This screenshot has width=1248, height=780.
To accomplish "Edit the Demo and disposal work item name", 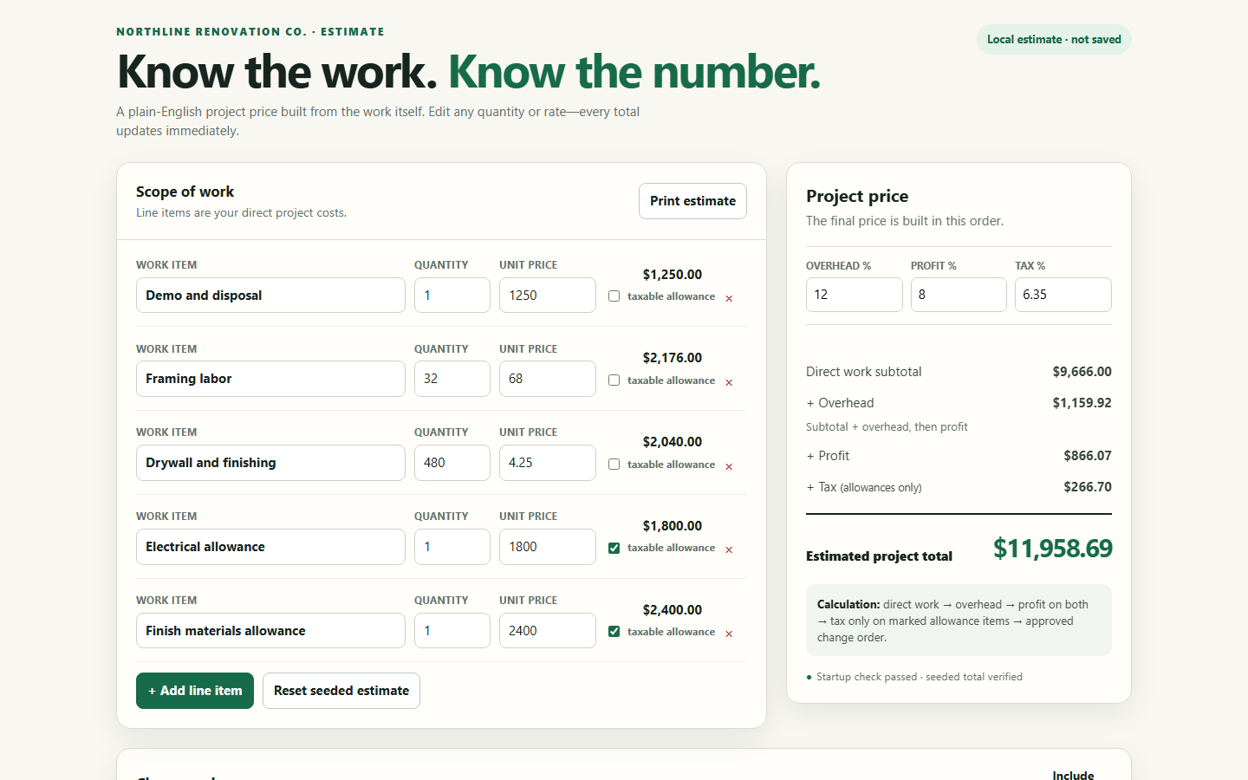I will coord(270,296).
